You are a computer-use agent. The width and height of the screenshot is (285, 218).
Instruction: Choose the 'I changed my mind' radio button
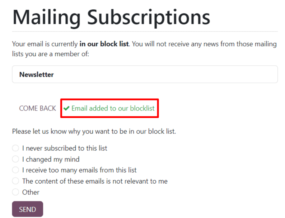click(15, 159)
